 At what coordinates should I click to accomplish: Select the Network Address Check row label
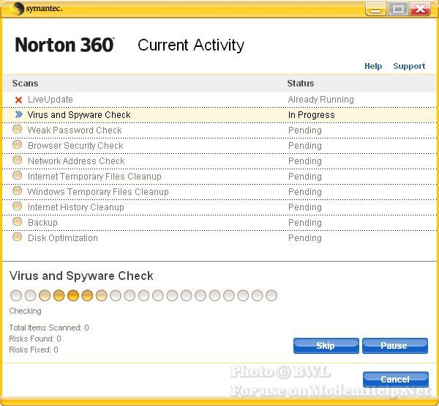point(76,161)
